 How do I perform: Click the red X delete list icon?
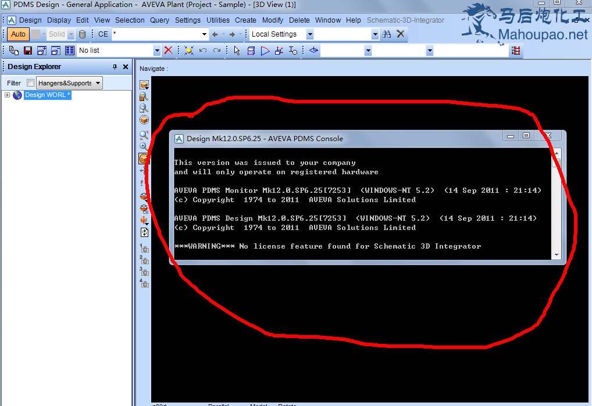point(169,51)
